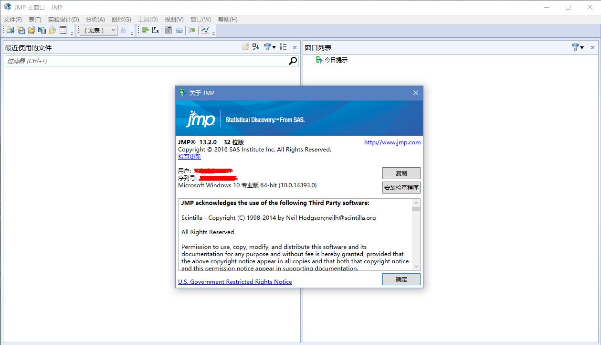Click the Fit Y by X icon
This screenshot has width=601, height=345.
[x=156, y=30]
